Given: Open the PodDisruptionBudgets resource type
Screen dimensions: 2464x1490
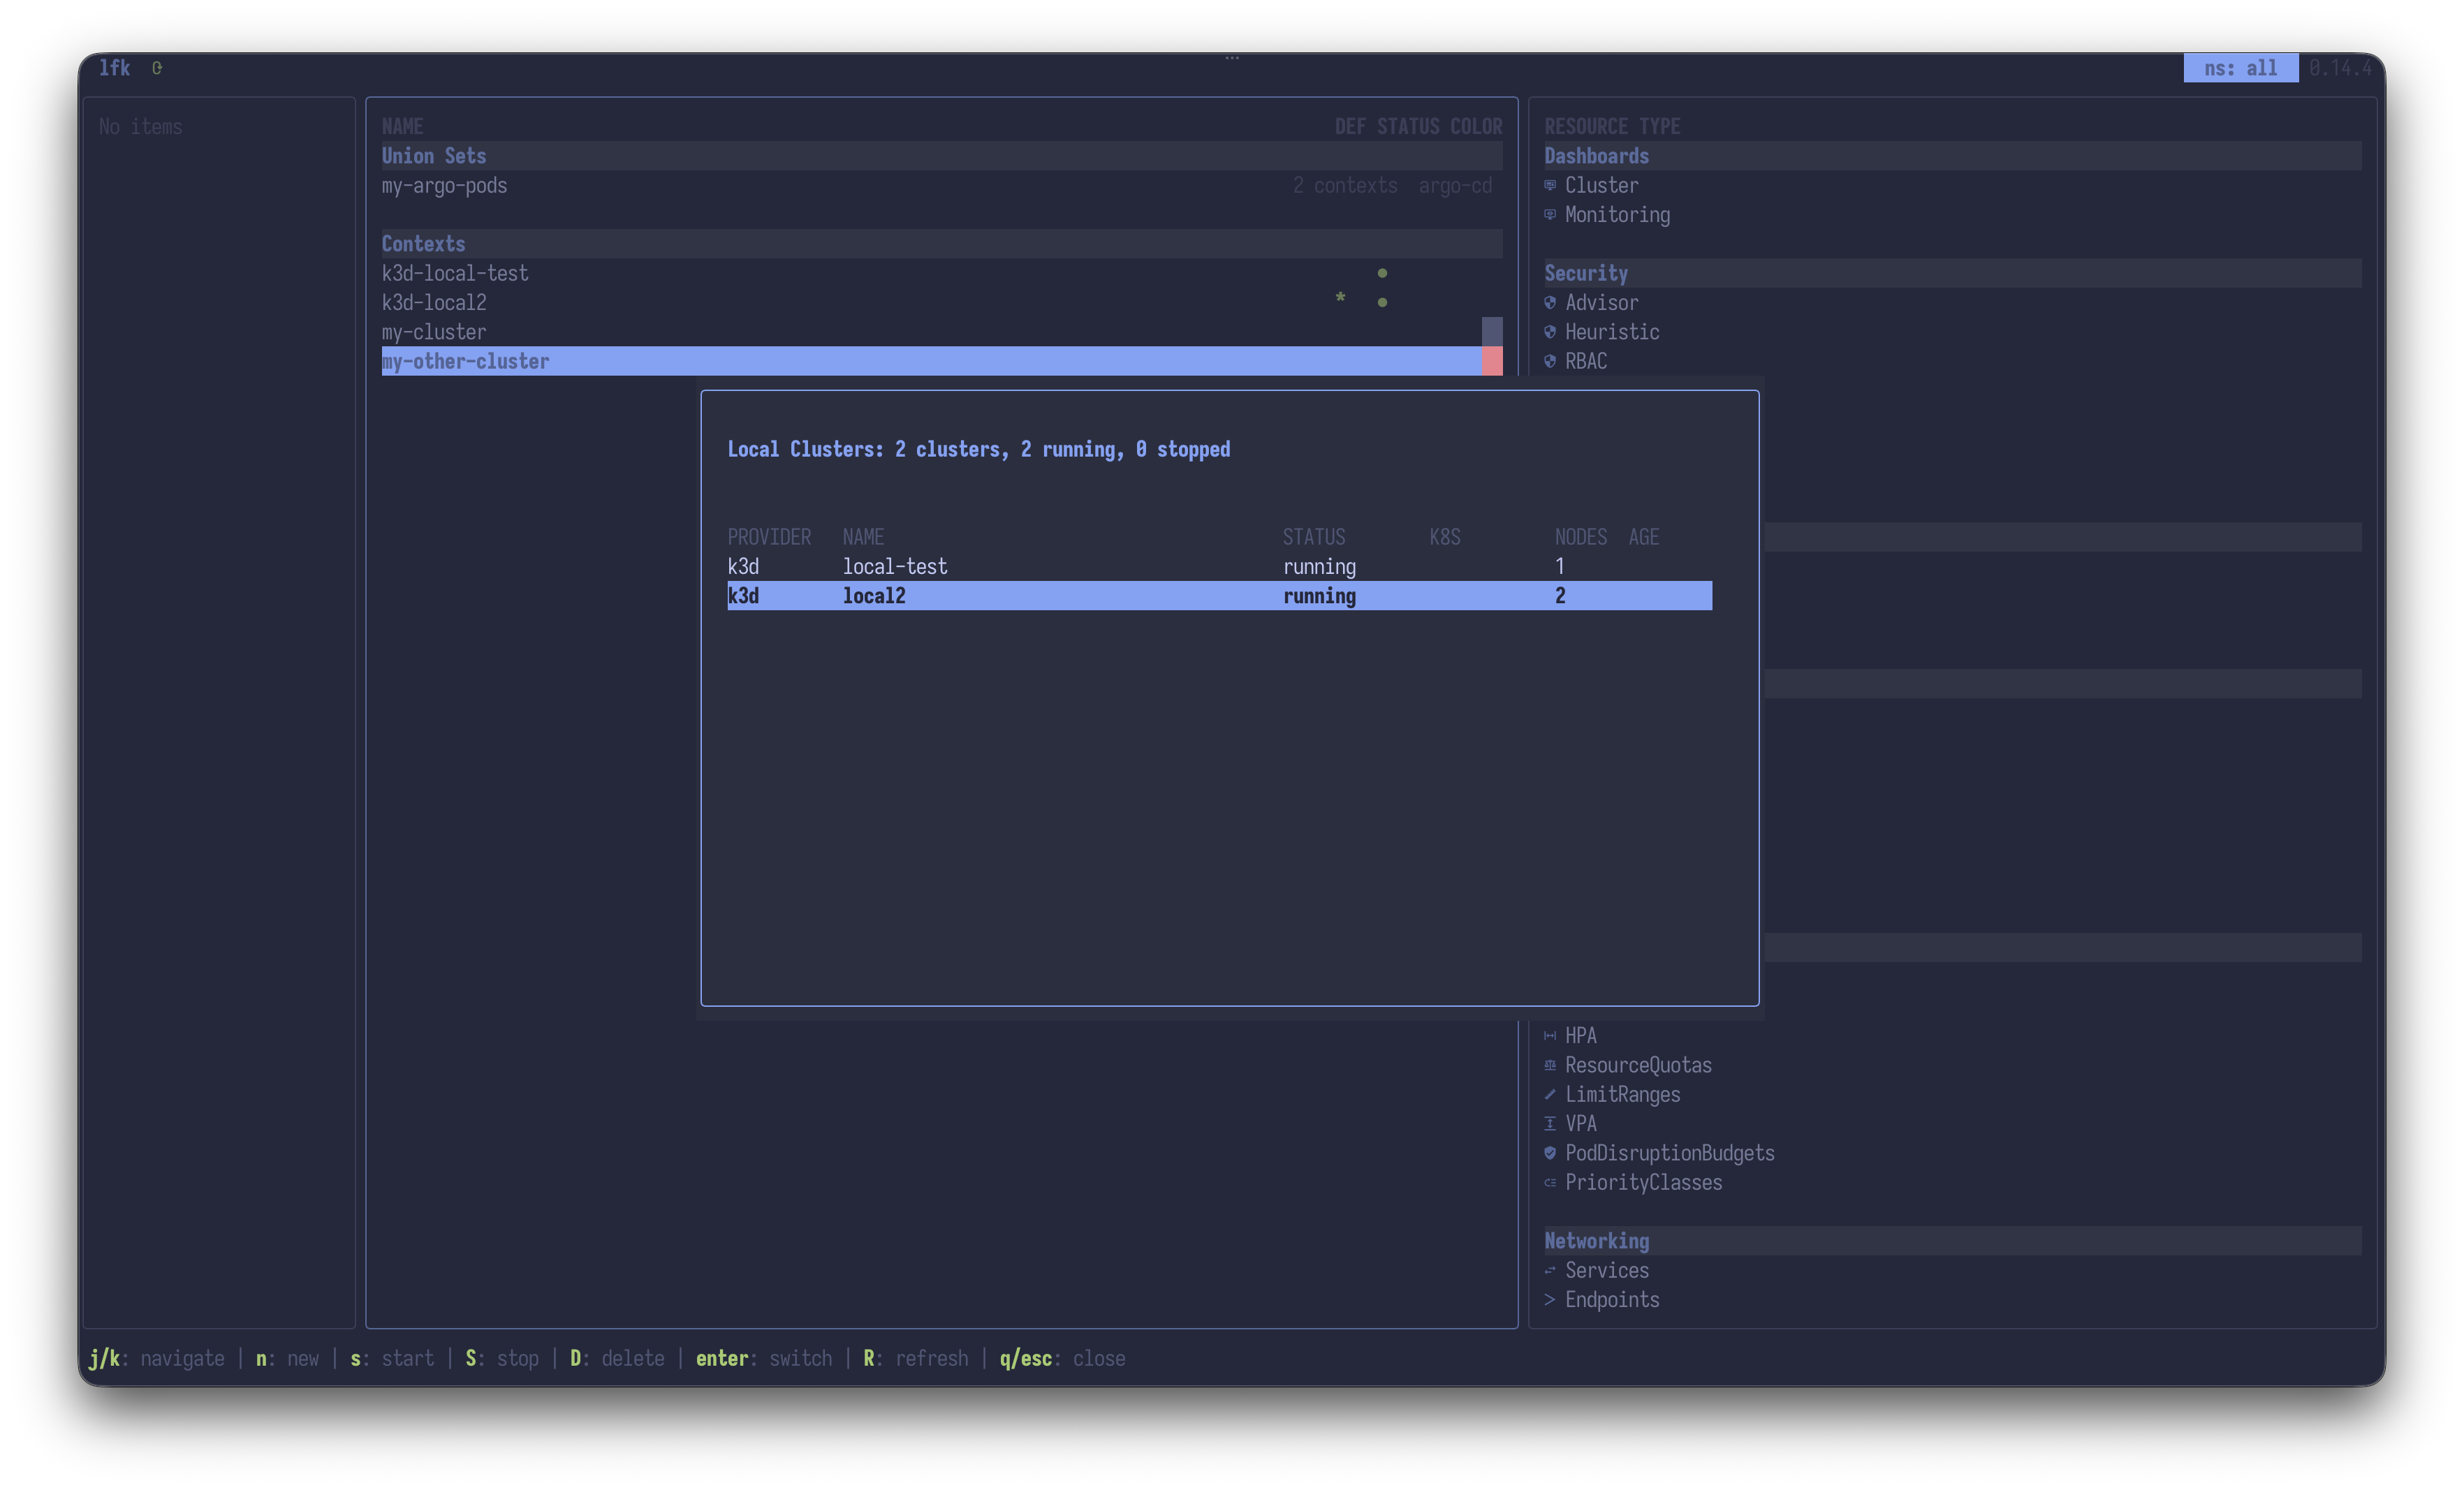Looking at the screenshot, I should click(x=1669, y=1153).
